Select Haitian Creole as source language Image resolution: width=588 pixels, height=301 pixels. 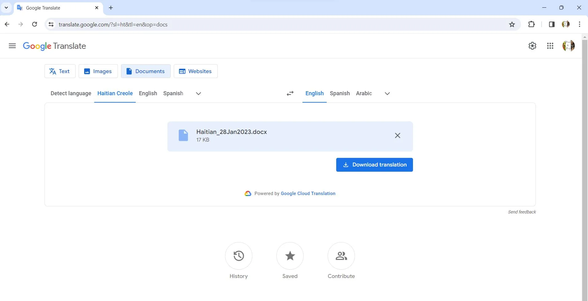[115, 93]
